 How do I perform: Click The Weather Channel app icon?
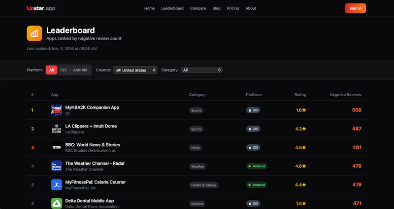pyautogui.click(x=57, y=166)
